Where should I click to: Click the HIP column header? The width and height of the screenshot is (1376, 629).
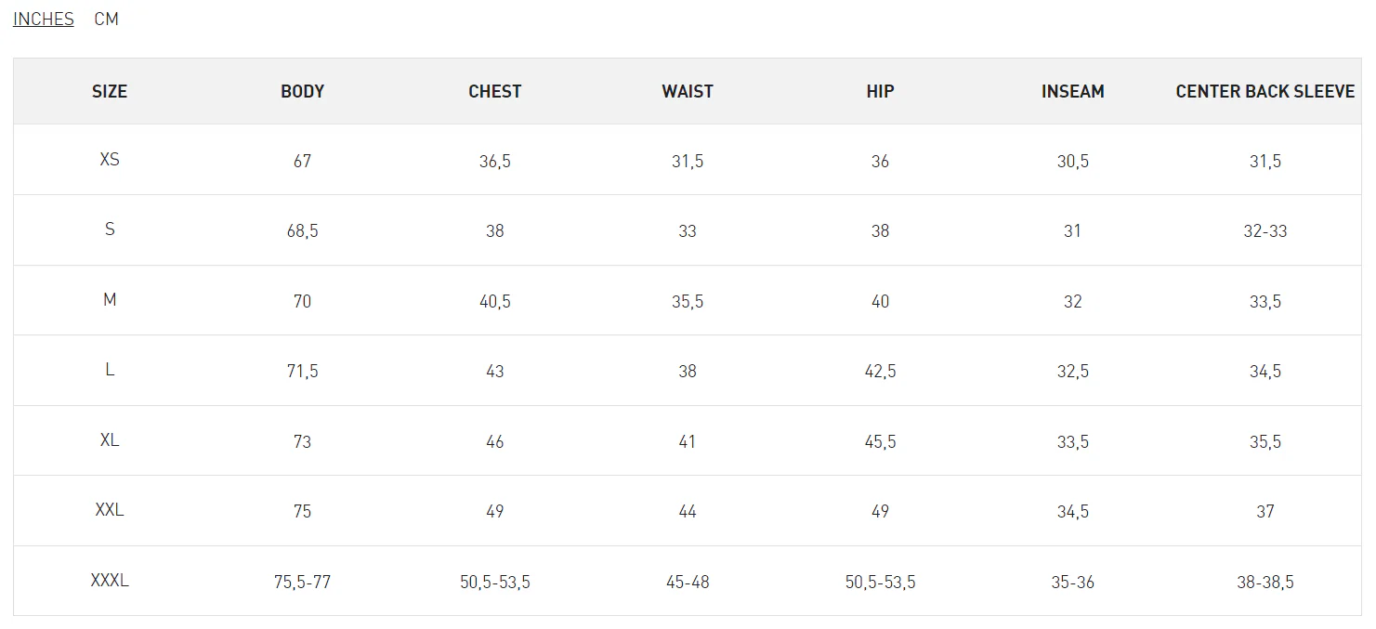(880, 92)
